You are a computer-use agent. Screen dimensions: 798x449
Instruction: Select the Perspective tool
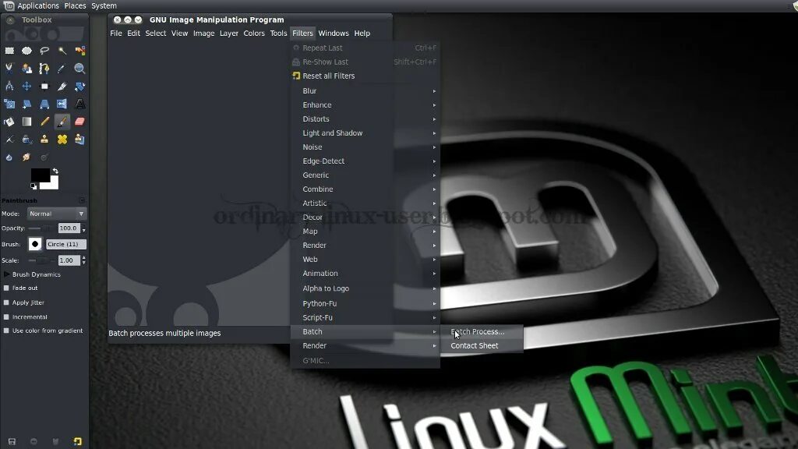click(44, 104)
